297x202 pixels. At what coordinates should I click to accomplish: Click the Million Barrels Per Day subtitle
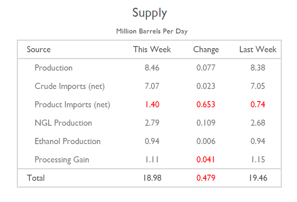(x=152, y=31)
